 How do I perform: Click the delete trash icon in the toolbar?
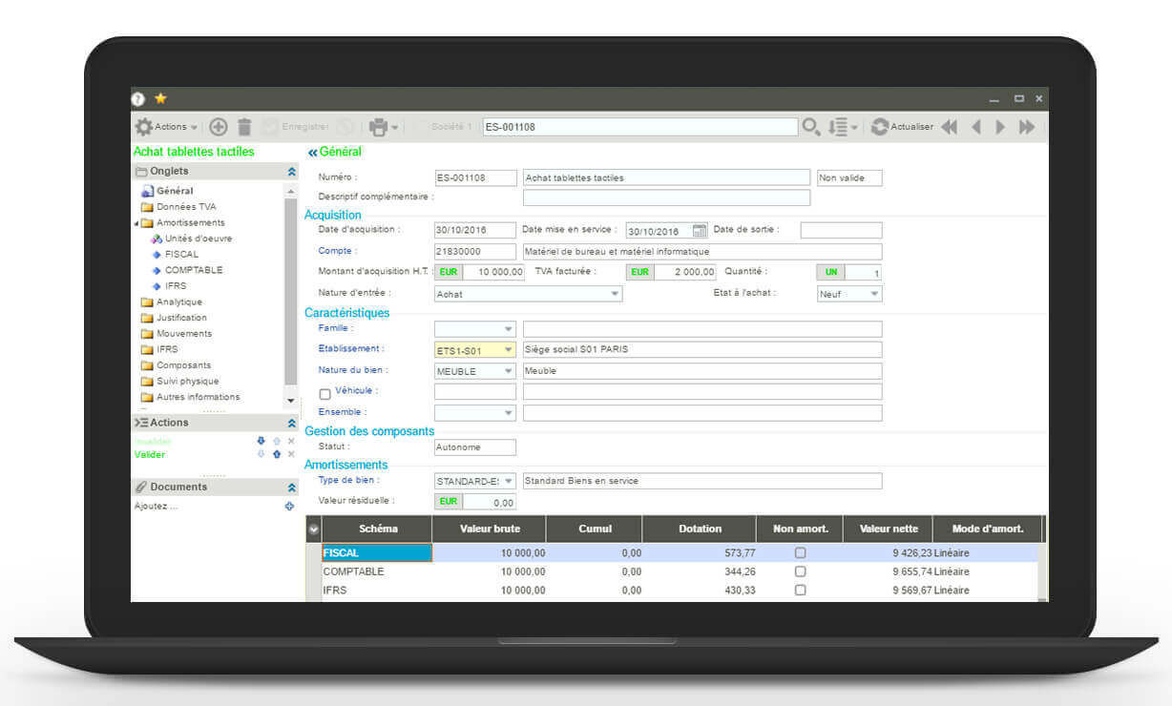(245, 126)
